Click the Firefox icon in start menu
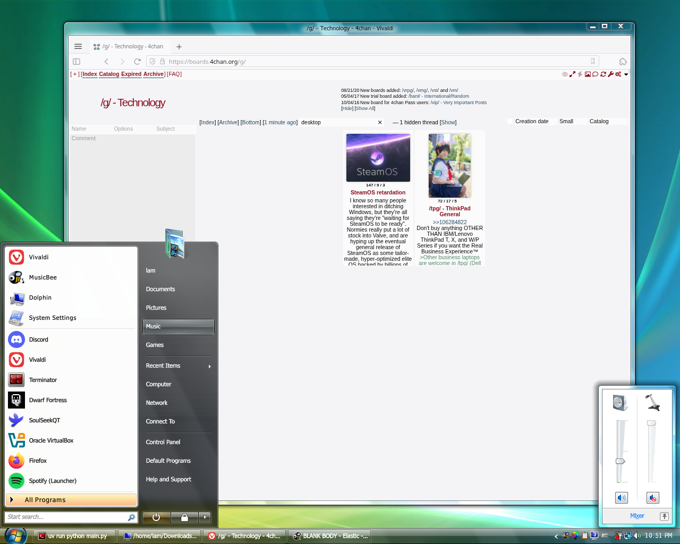This screenshot has width=680, height=544. [x=16, y=461]
